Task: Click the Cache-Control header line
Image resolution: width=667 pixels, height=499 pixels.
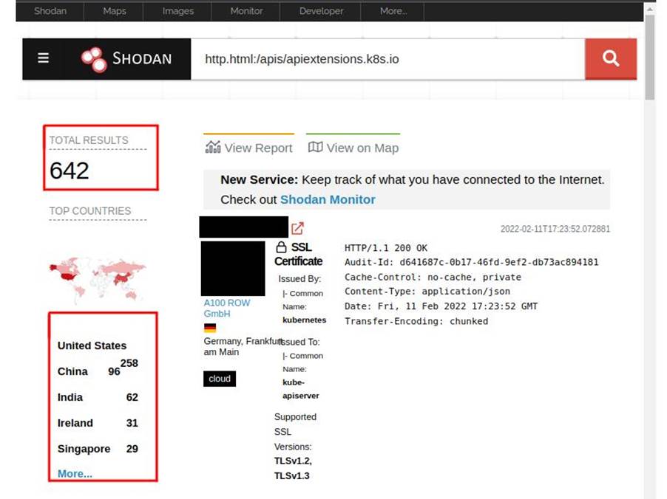Action: tap(433, 278)
